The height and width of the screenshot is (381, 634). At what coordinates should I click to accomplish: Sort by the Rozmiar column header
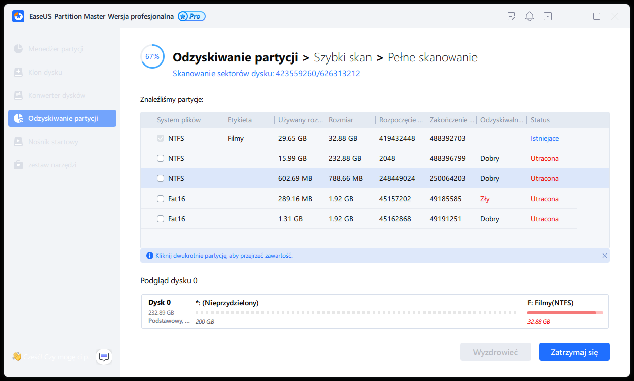click(341, 120)
